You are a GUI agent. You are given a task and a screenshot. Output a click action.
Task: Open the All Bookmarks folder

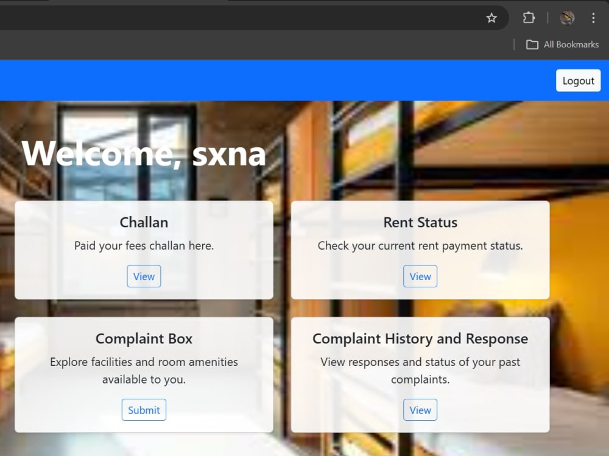click(562, 44)
